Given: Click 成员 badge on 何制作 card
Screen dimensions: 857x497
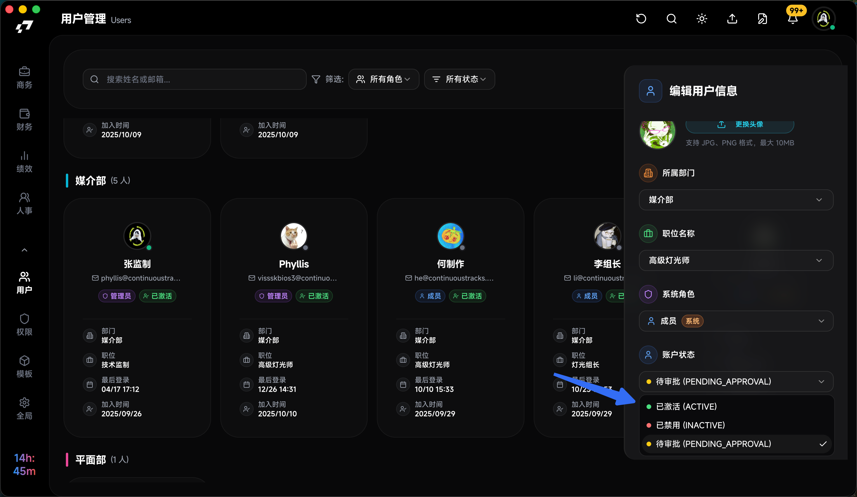Looking at the screenshot, I should pos(430,296).
